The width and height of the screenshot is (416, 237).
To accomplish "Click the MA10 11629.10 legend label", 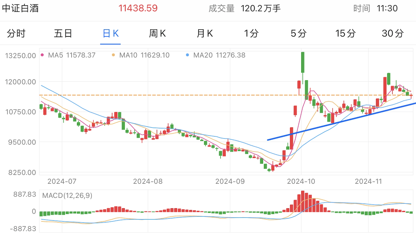I will tap(144, 55).
